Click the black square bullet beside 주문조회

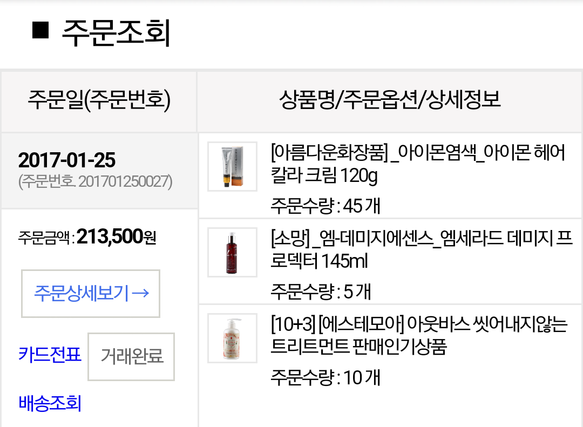pyautogui.click(x=40, y=30)
